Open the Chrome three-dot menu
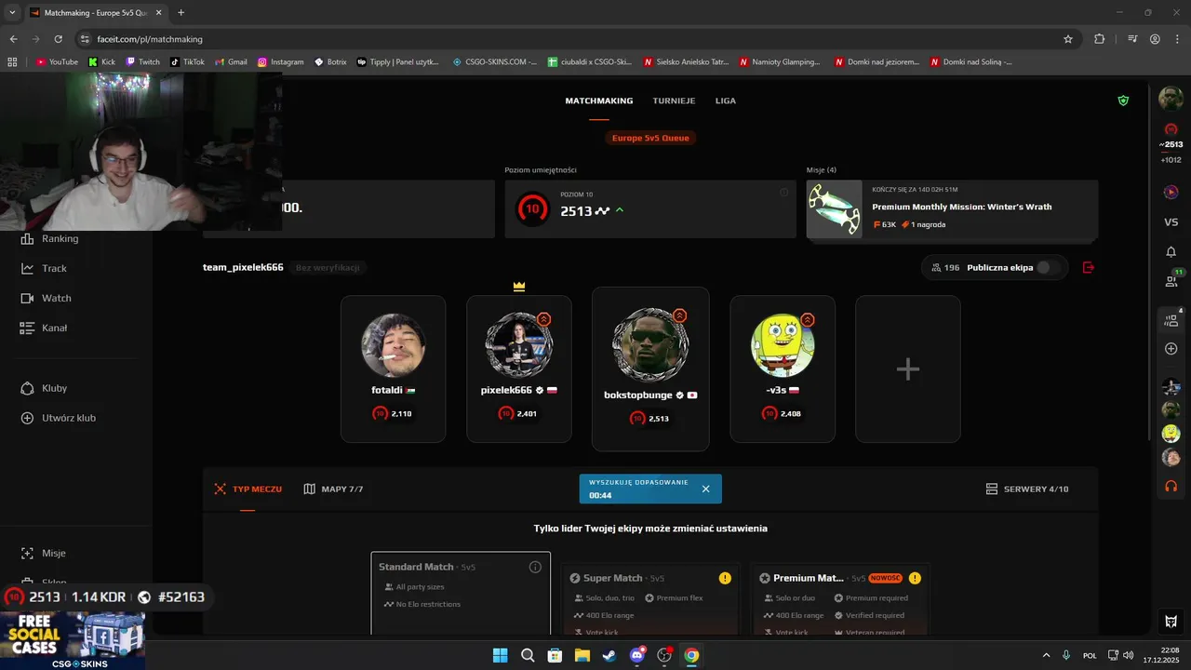Viewport: 1191px width, 670px height. click(x=1177, y=39)
